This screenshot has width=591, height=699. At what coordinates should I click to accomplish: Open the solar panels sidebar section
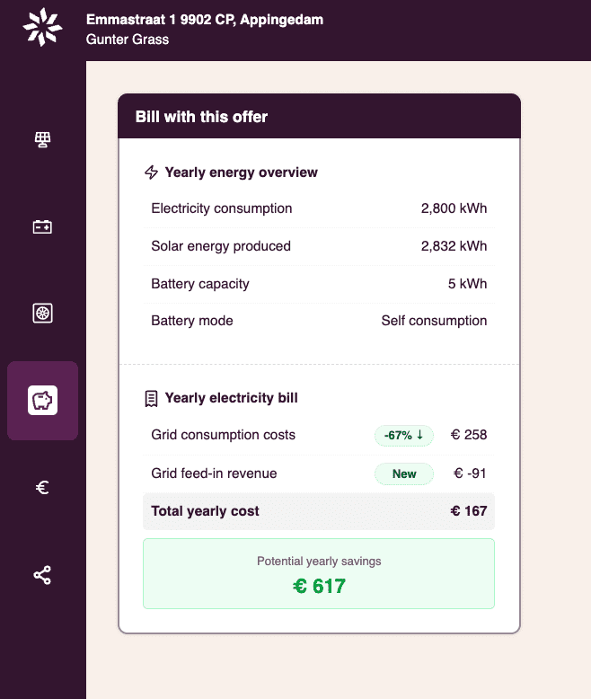[x=42, y=139]
